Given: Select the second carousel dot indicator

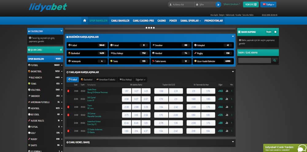Looking at the screenshot, I should tap(149, 28).
